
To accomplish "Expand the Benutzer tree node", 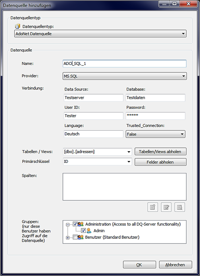I will click(68, 238).
